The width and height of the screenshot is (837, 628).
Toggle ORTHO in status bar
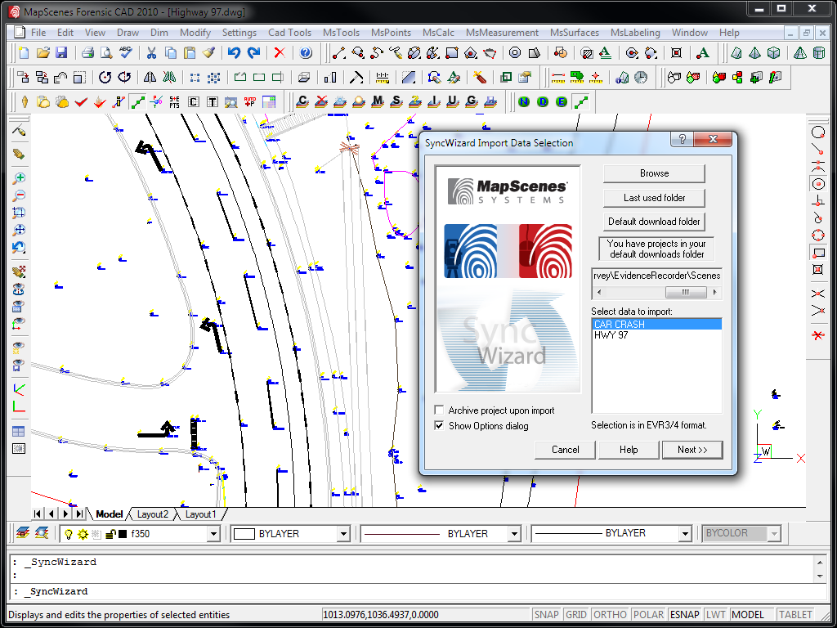610,615
